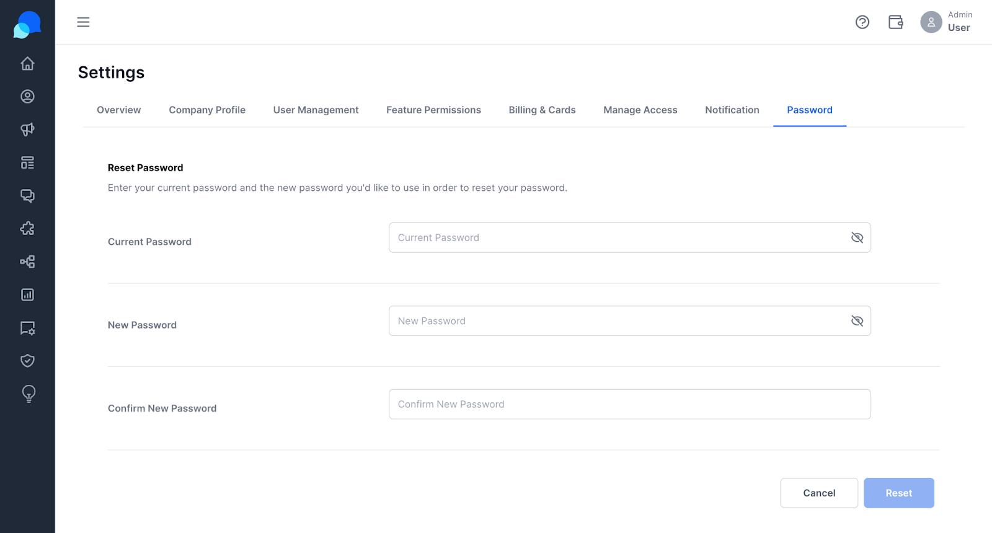Image resolution: width=992 pixels, height=533 pixels.
Task: Click the app logo in sidebar
Action: tap(27, 25)
